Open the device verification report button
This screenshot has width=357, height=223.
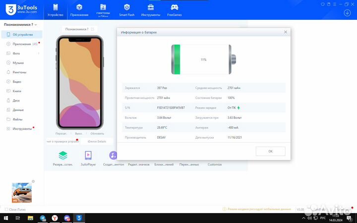click(x=62, y=141)
